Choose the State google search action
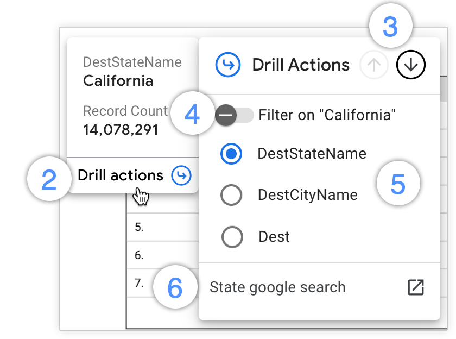Viewport: 456px width, 339px height. click(x=278, y=287)
